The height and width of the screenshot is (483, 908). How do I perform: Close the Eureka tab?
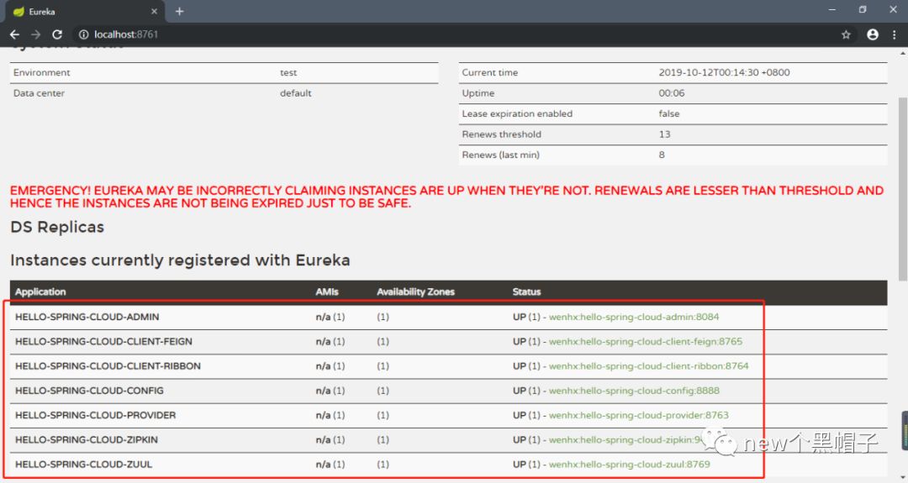154,12
